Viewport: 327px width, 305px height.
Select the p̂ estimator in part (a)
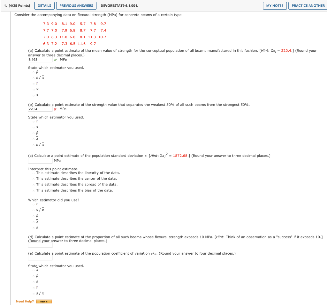coord(34,72)
